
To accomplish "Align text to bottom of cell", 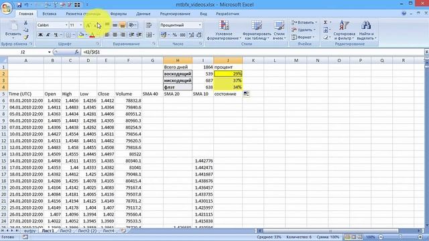I will [123, 25].
